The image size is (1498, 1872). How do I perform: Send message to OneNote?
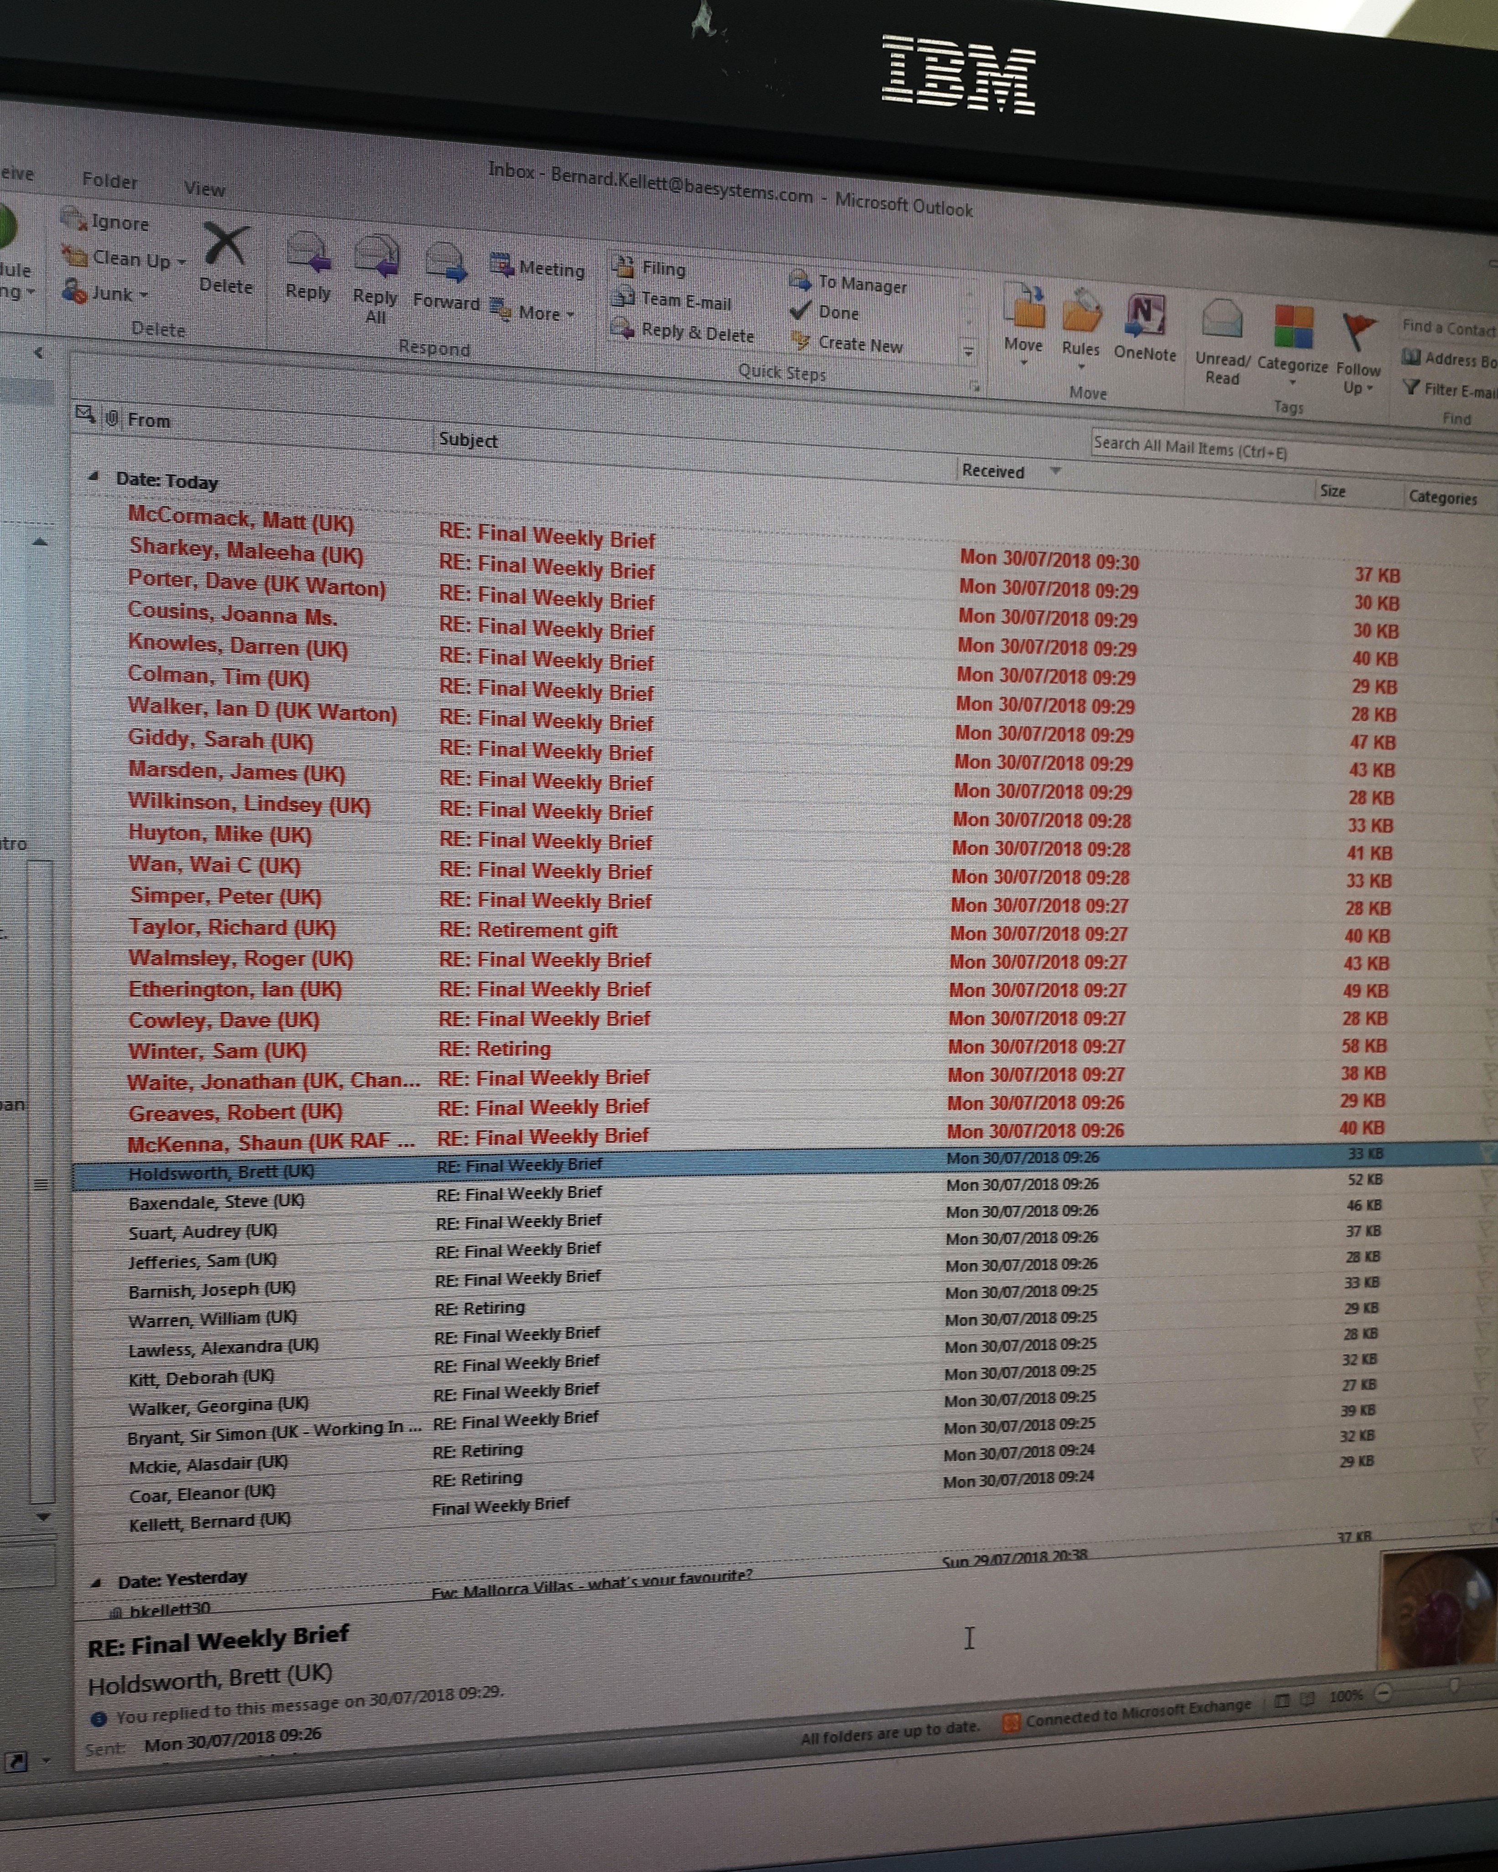(1144, 328)
